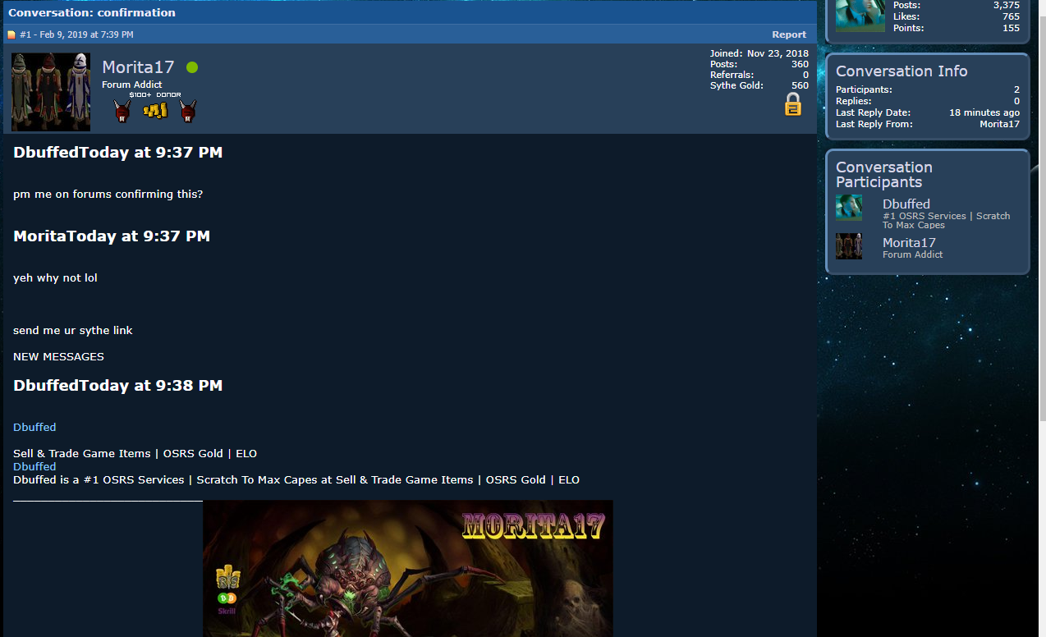Screen dimensions: 1046x637
Task: Click the green online status dot
Action: click(192, 67)
